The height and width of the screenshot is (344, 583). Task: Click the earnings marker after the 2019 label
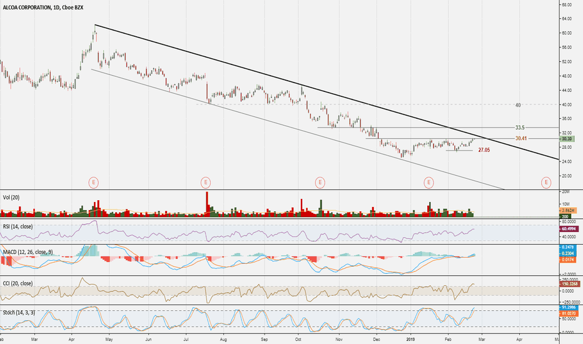click(428, 183)
